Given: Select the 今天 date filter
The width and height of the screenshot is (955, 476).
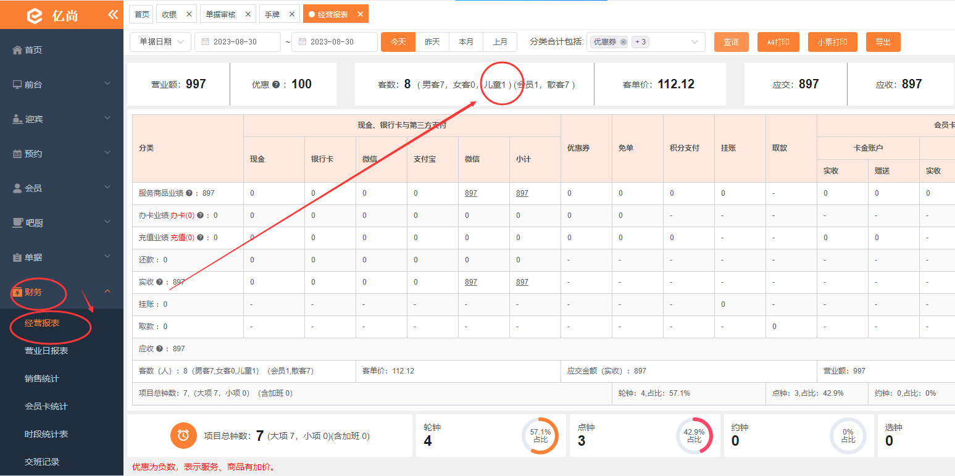Looking at the screenshot, I should [x=398, y=42].
